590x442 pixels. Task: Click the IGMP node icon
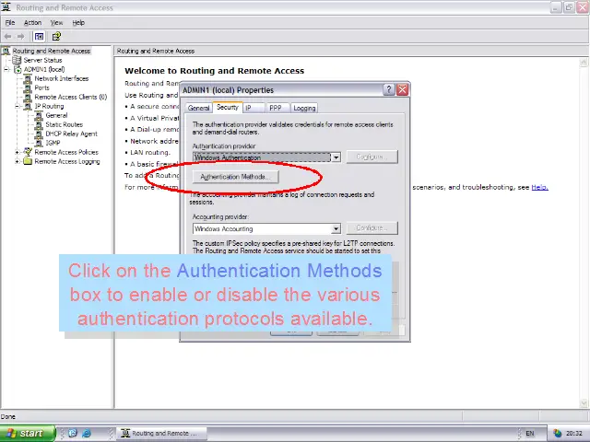pos(39,144)
